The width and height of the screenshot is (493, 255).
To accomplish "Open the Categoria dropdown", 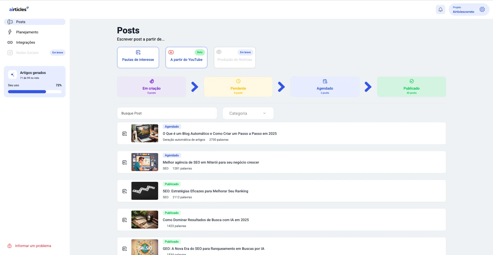I will 248,113.
